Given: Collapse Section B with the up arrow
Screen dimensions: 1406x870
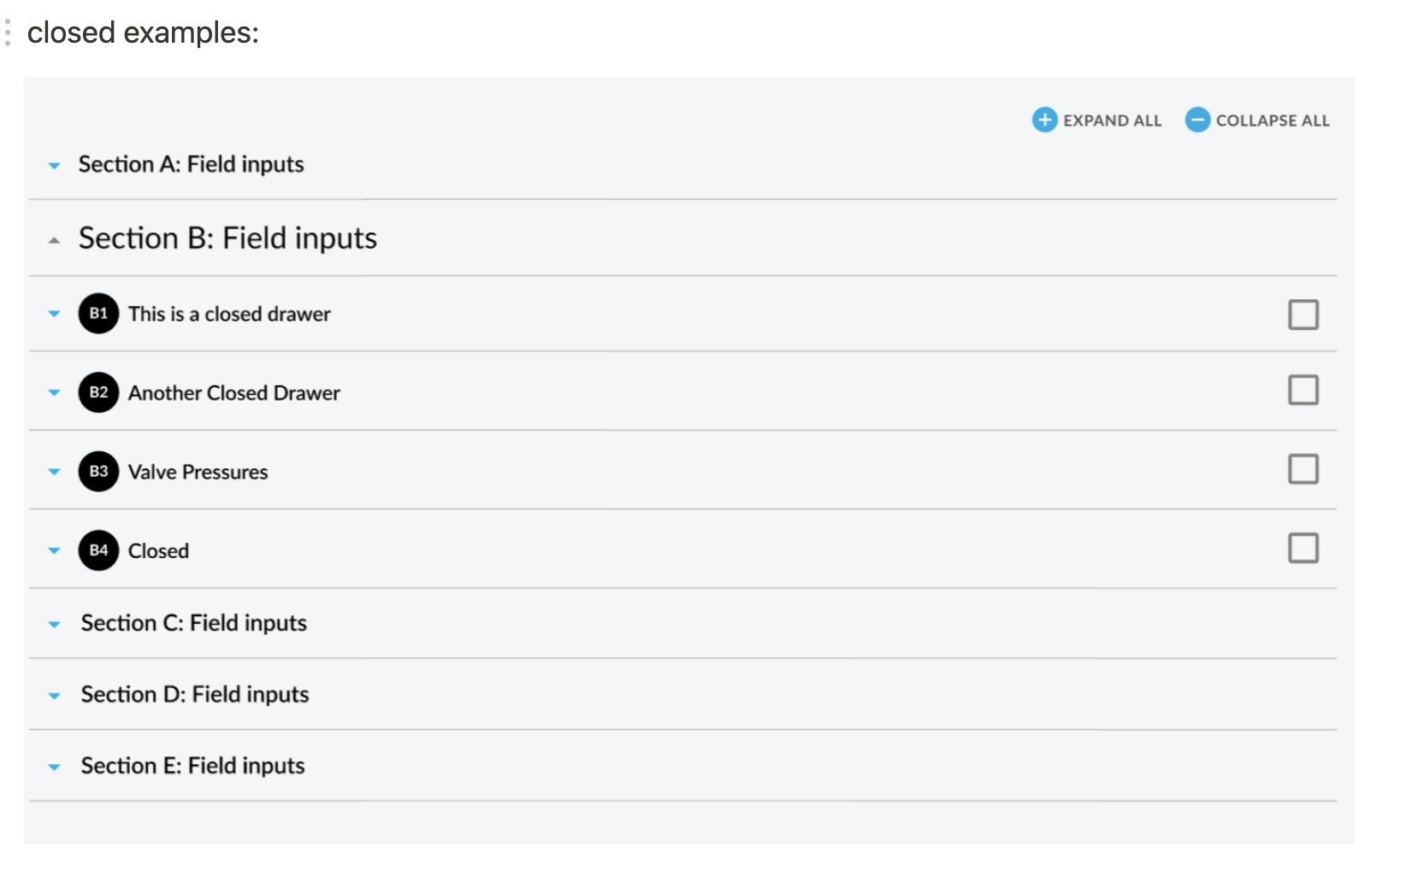Looking at the screenshot, I should click(54, 241).
